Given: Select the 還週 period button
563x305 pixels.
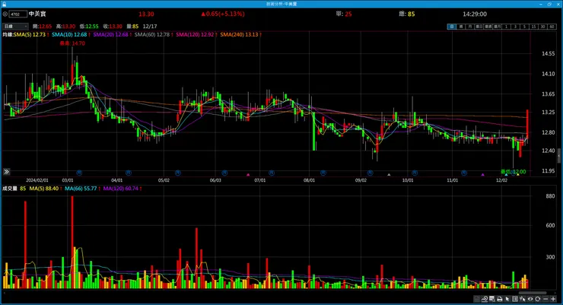Looking at the screenshot, I should [488, 27].
